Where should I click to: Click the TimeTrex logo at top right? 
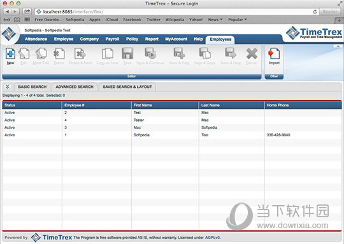coord(314,33)
